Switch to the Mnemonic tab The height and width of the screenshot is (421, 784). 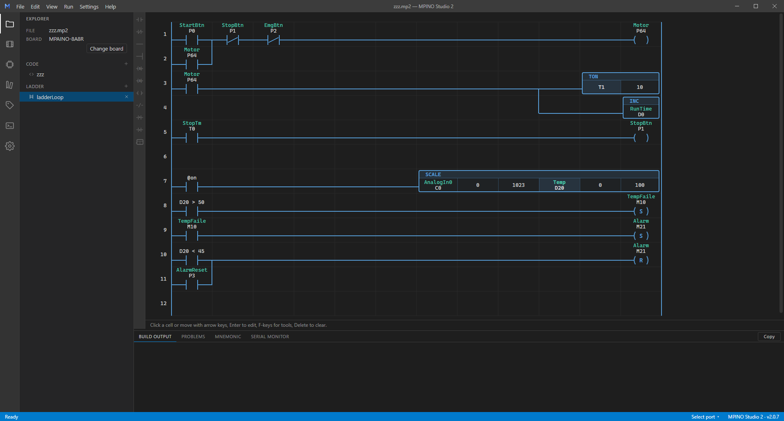coord(228,337)
